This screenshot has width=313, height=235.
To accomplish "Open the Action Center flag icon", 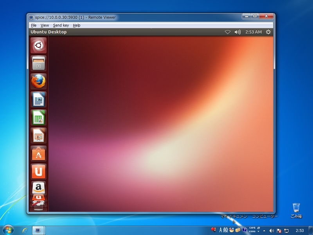I will [x=279, y=231].
